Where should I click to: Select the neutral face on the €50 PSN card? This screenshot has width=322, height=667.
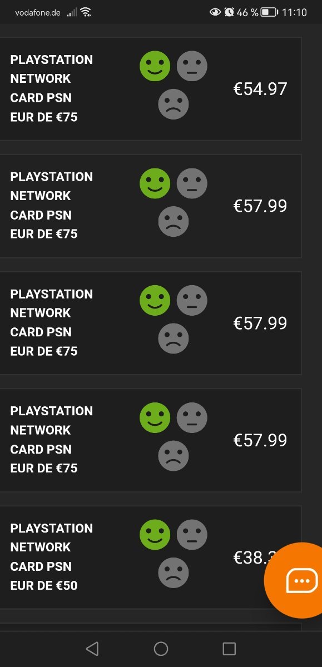pyautogui.click(x=192, y=535)
